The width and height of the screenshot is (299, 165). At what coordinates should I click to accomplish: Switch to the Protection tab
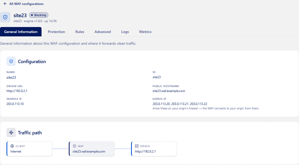(56, 32)
